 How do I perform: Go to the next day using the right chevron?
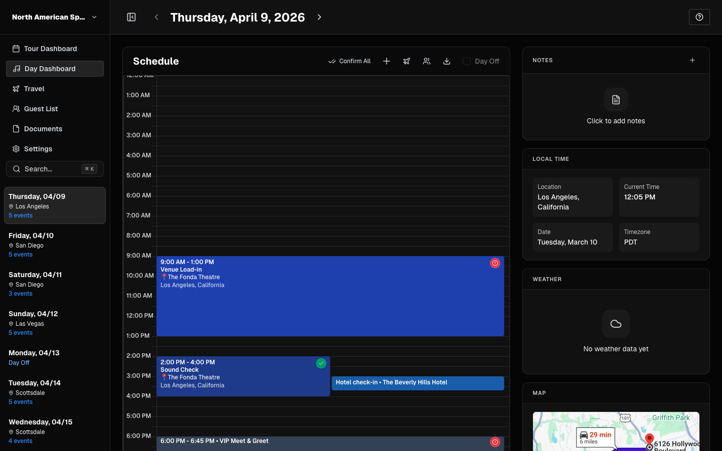pos(319,17)
